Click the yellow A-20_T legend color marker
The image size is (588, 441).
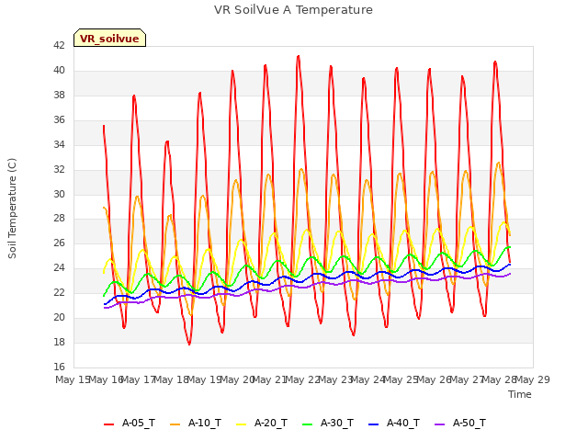point(241,424)
